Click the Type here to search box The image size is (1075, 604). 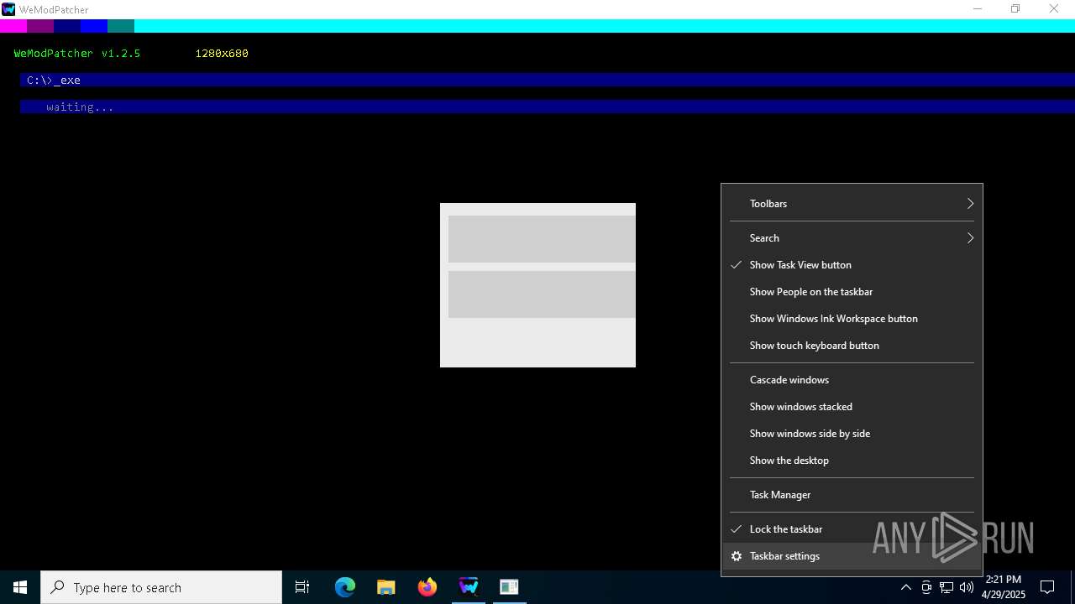tap(161, 587)
